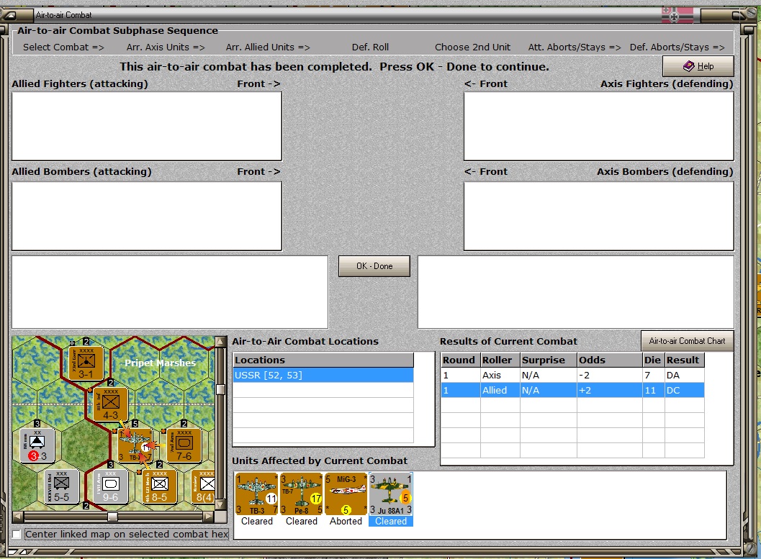
Task: Click the Roller column header
Action: pyautogui.click(x=500, y=360)
